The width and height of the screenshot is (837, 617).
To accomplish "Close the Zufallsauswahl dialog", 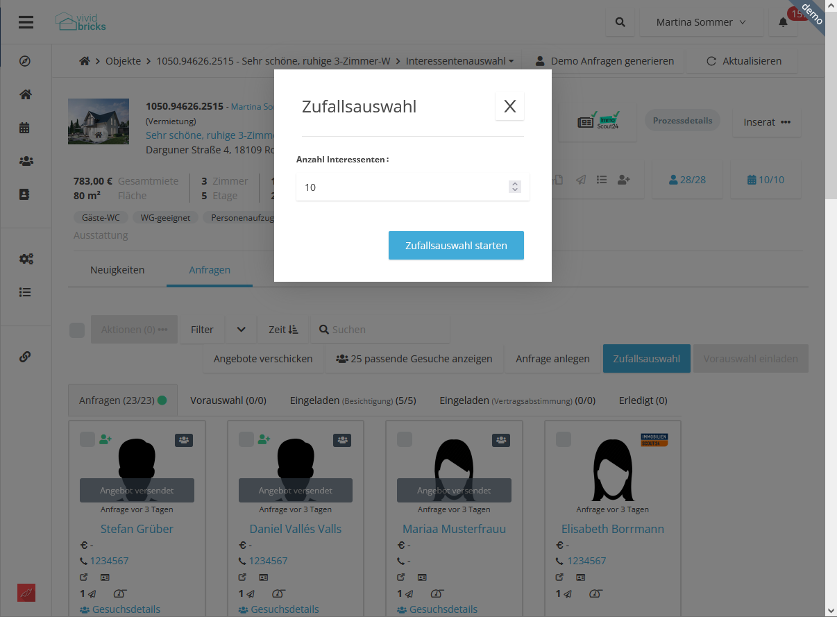I will pos(509,106).
